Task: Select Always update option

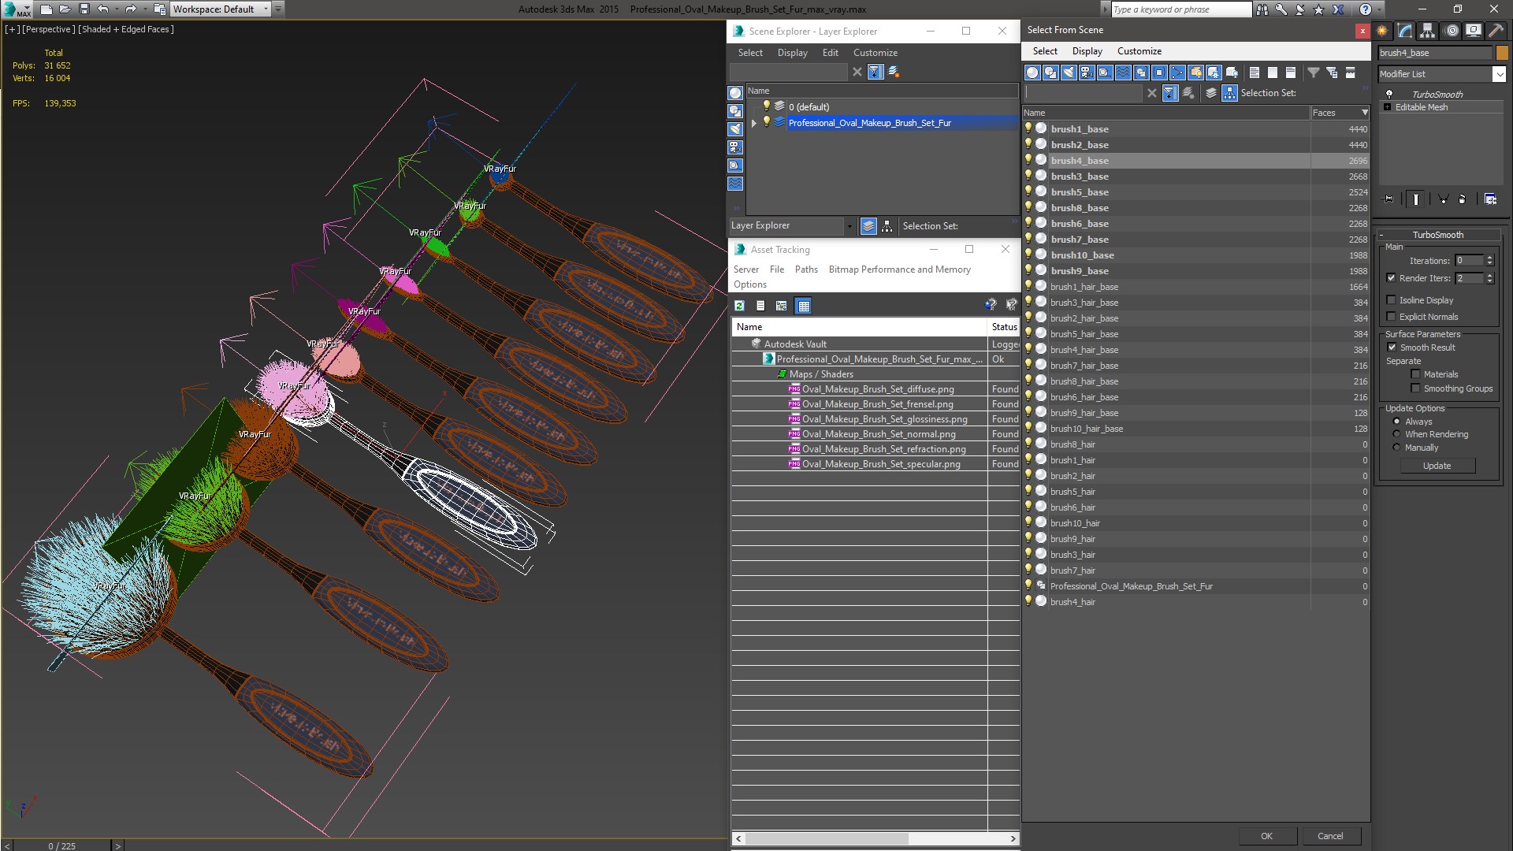Action: click(x=1396, y=422)
